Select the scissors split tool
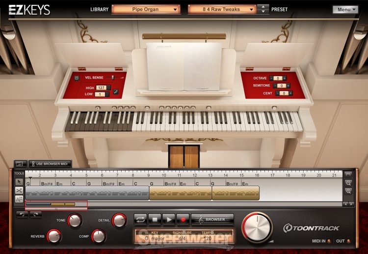This screenshot has width=368, height=254. coord(19,190)
